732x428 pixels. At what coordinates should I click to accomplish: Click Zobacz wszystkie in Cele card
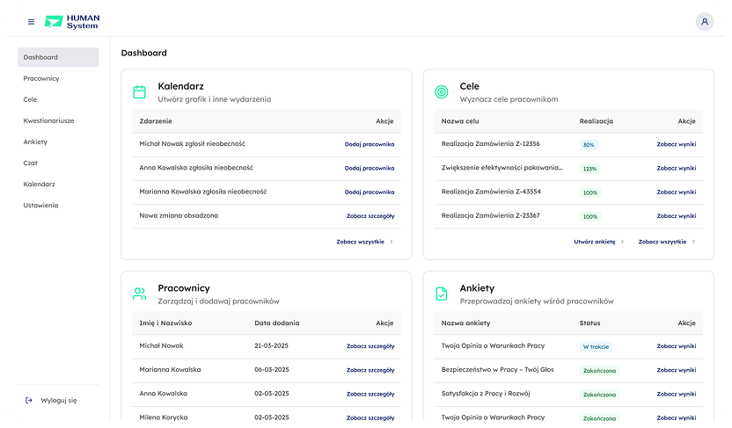pos(662,242)
